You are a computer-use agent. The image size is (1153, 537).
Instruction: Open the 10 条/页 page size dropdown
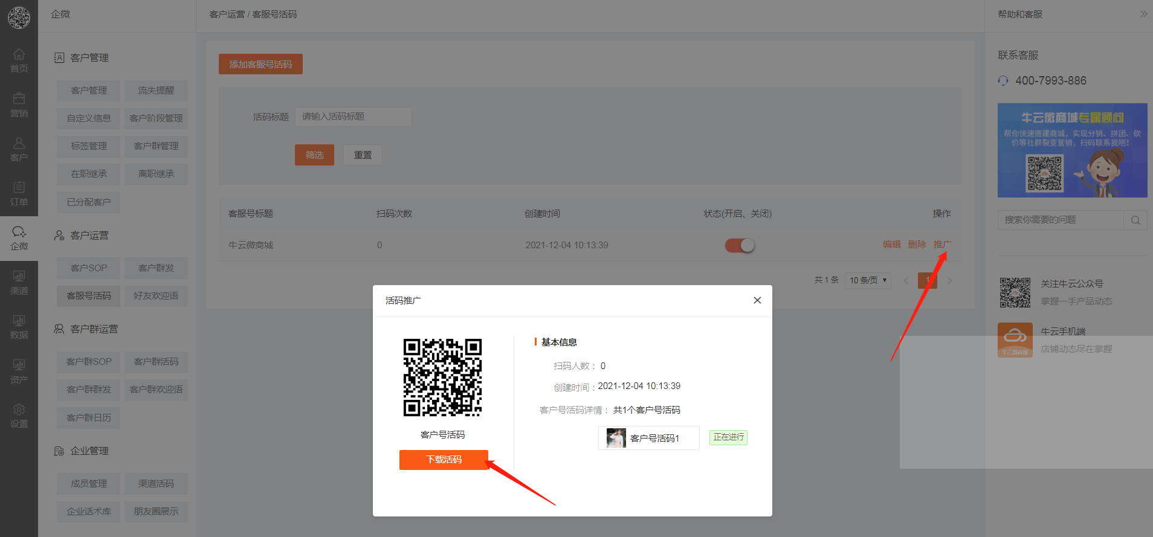(x=868, y=280)
